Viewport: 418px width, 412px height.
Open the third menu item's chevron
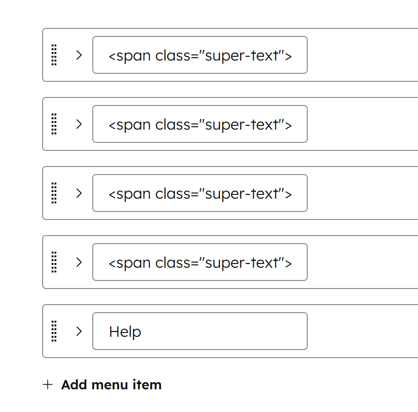79,193
